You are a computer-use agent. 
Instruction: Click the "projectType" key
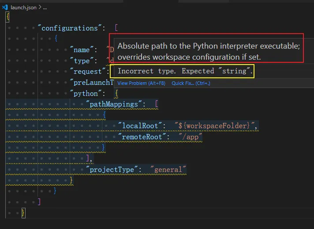coord(112,170)
